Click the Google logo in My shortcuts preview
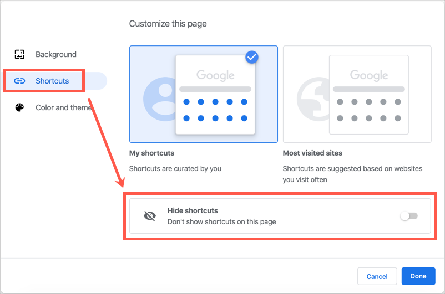Screen dimensions: 445x294 215,75
